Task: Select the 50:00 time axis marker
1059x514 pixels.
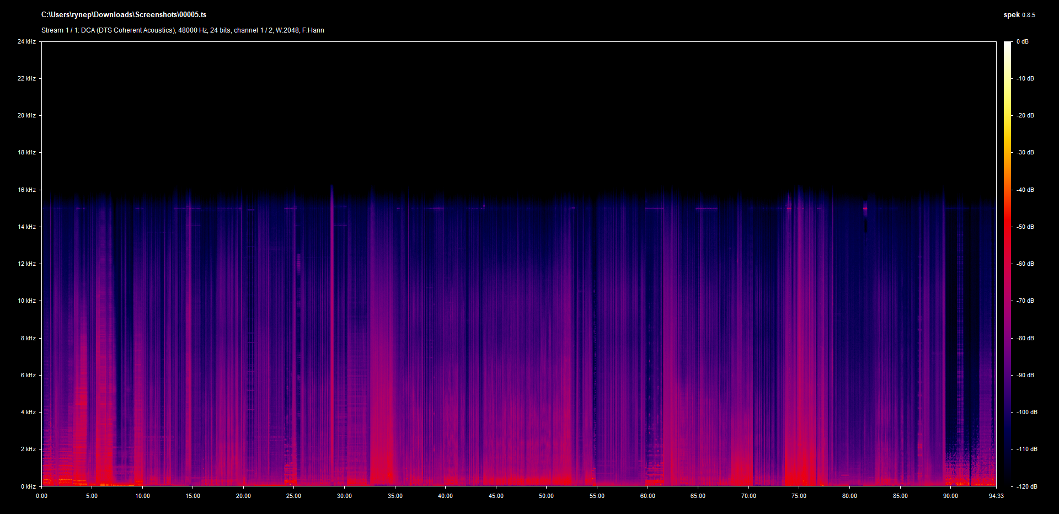Action: tap(546, 496)
